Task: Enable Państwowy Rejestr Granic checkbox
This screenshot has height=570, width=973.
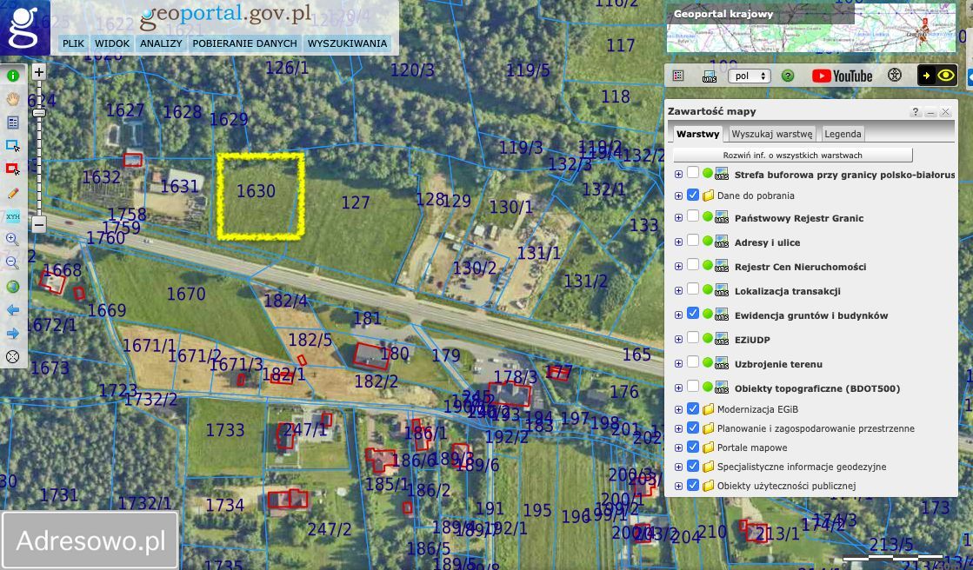Action: point(693,216)
